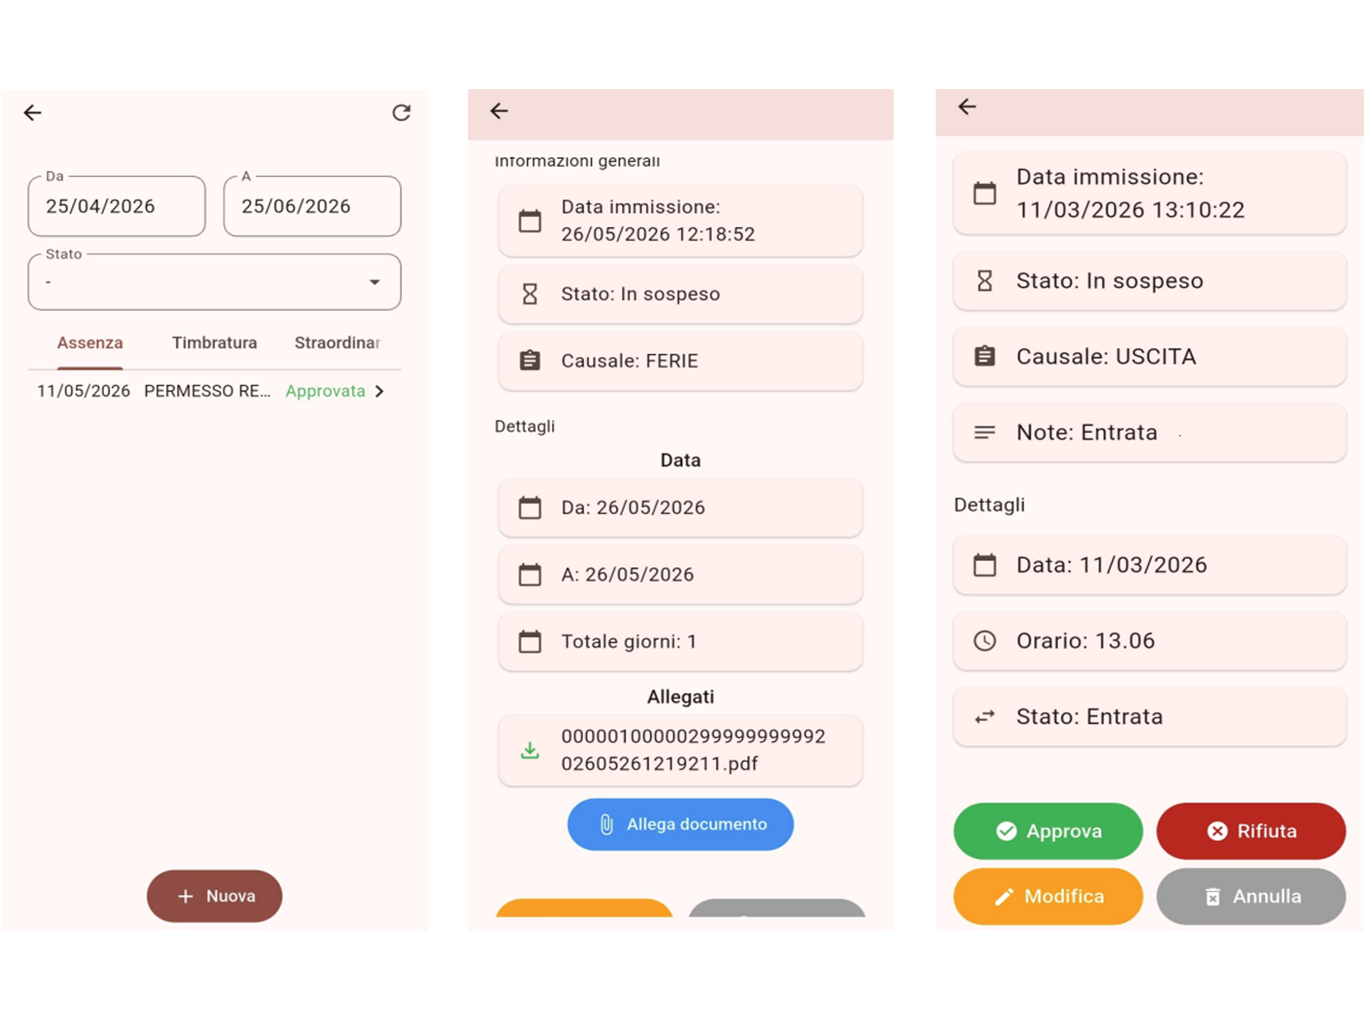Click calendar icon beside A: 26/05/2026
Viewport: 1364px width, 1023px height.
click(x=530, y=574)
